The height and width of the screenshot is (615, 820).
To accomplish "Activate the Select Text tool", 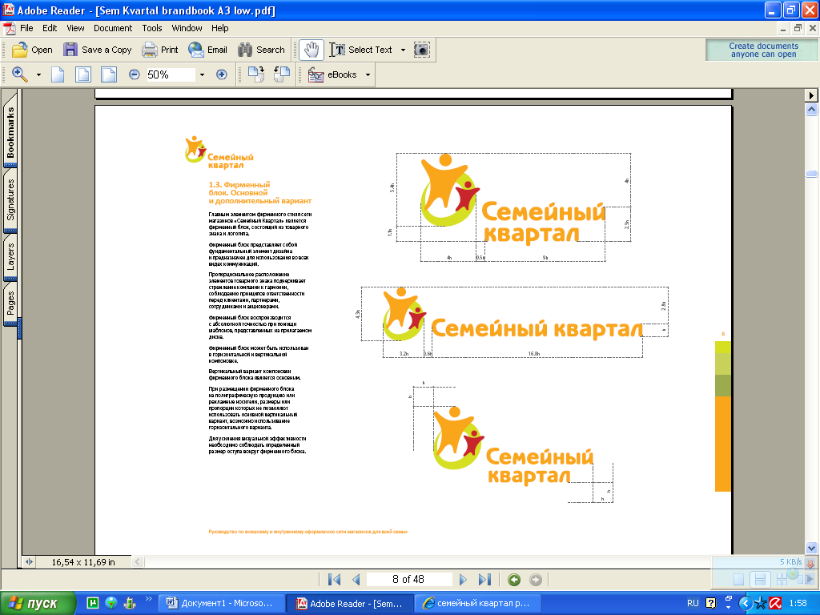I will coord(361,50).
